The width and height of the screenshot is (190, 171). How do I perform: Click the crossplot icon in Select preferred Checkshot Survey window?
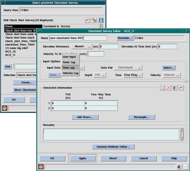point(87,20)
